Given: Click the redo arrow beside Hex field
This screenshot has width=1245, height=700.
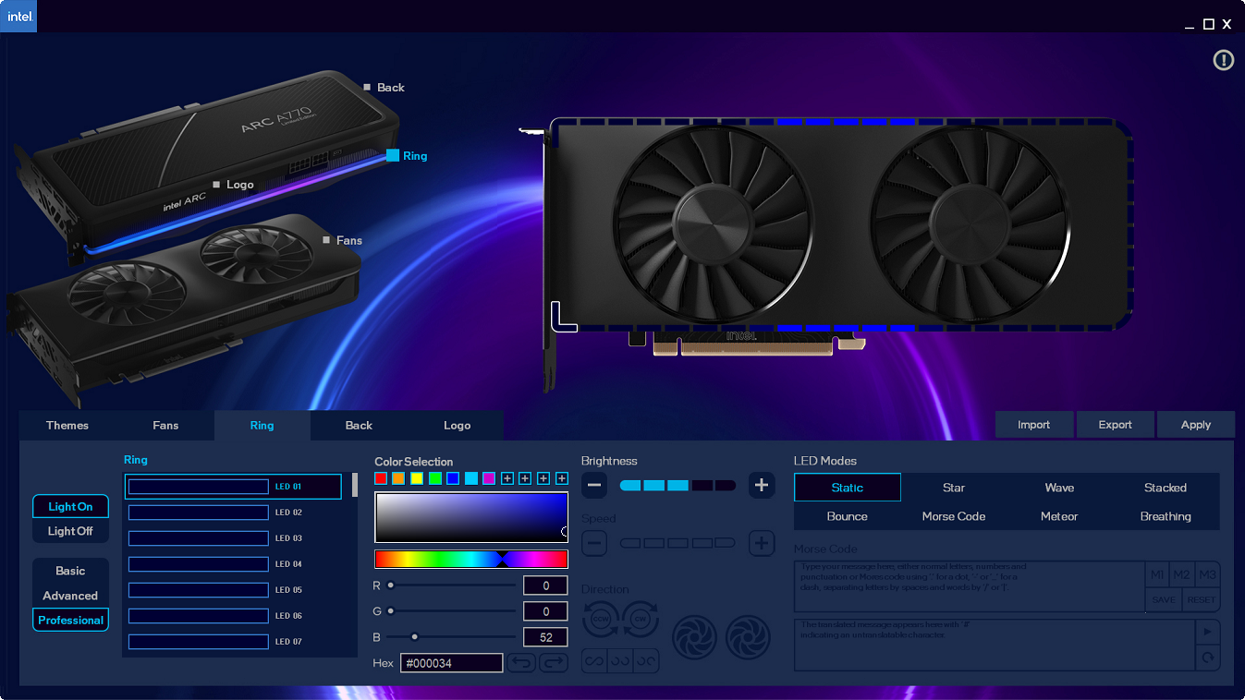Looking at the screenshot, I should [x=553, y=663].
